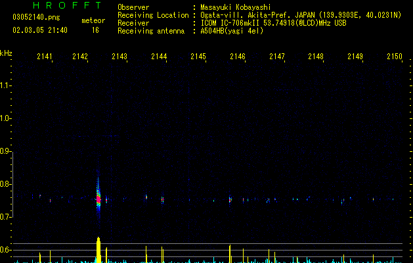The image size is (413, 263).
Task: Click time axis marker 2145
Action: (198, 56)
